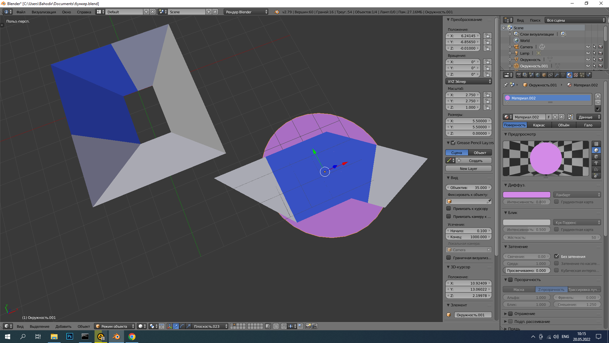609x343 pixels.
Task: Enable Привязать к курсору checkbox
Action: point(449,209)
